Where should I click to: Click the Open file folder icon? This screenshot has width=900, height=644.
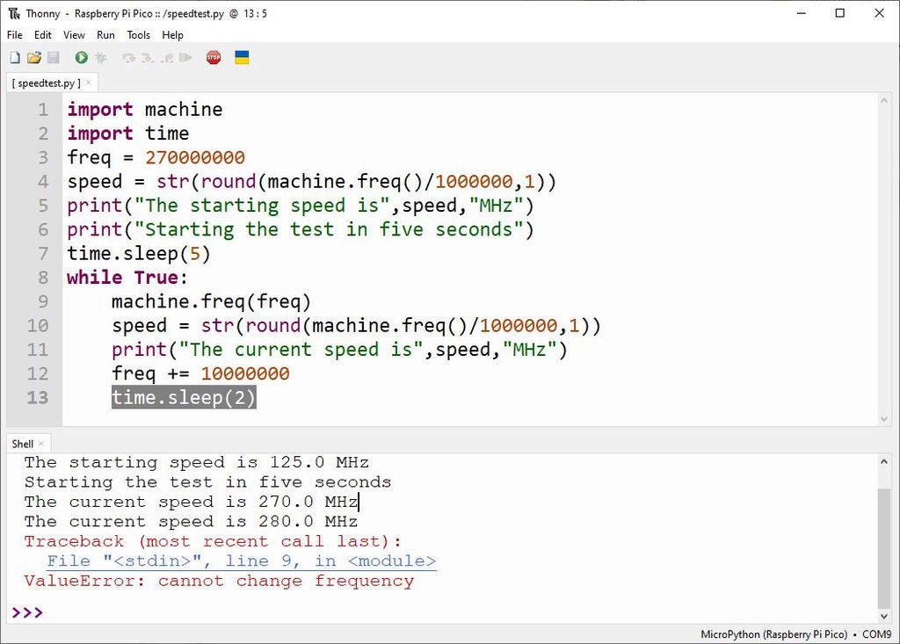pos(34,57)
